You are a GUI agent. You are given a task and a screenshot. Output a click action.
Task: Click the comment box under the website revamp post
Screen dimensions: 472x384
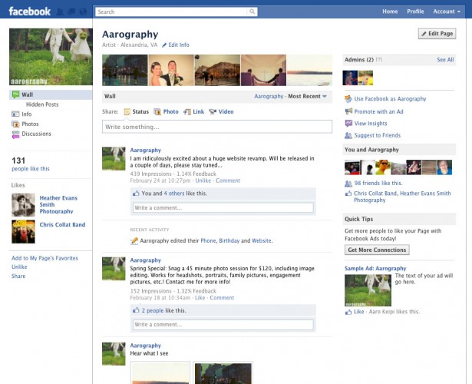[x=223, y=208]
